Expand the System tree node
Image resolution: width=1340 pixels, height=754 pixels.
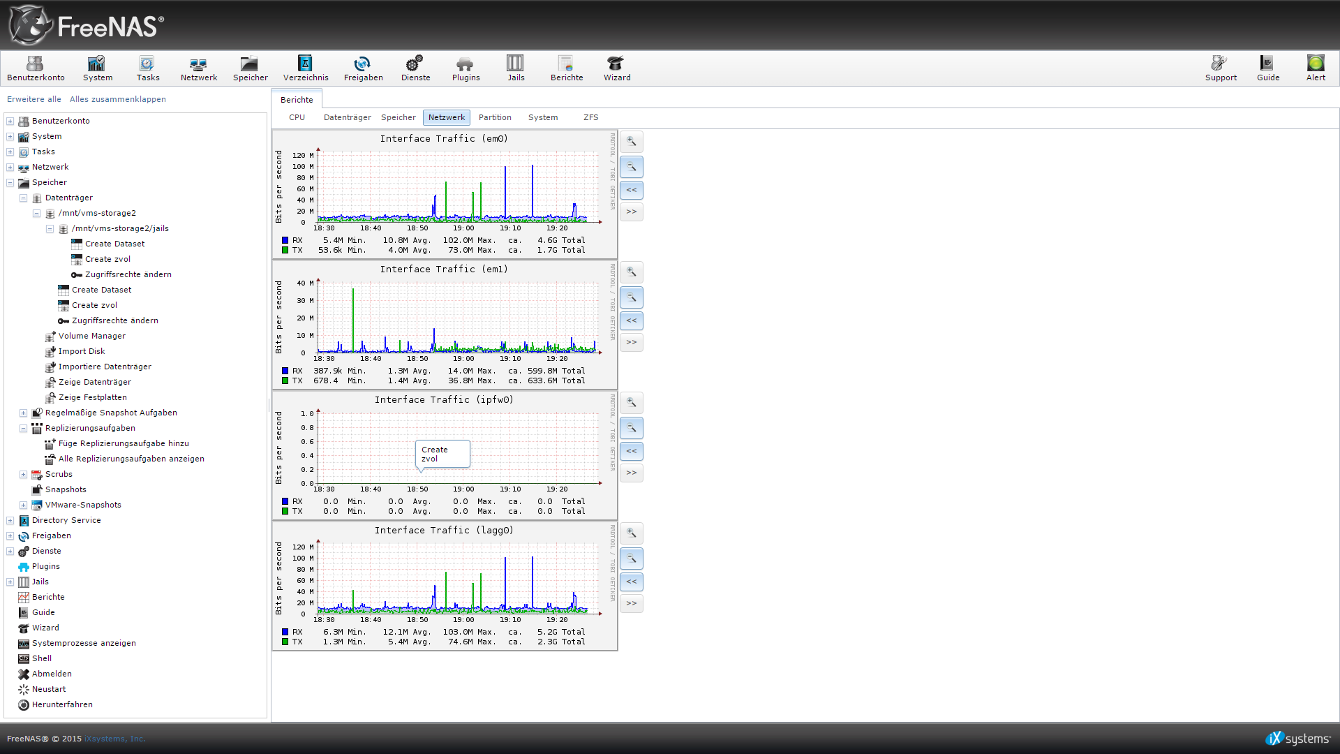[x=10, y=136]
